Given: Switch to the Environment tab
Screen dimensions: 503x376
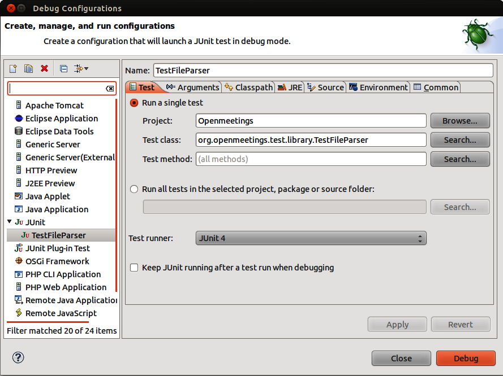Looking at the screenshot, I should (x=379, y=88).
